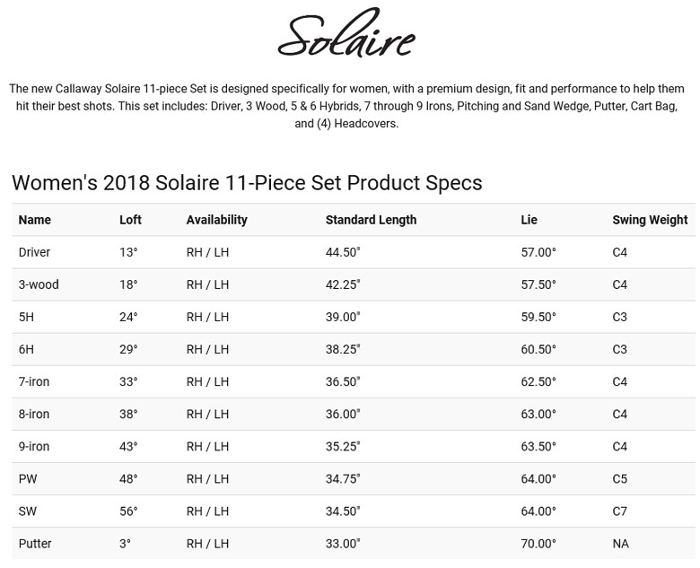Select the 6H standard length 38.25"
Screen dimensions: 700x568
coord(343,349)
